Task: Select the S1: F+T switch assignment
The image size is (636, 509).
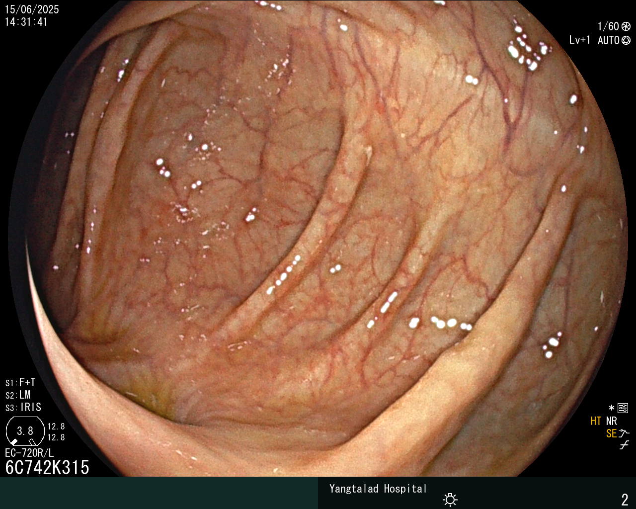Action: point(20,382)
